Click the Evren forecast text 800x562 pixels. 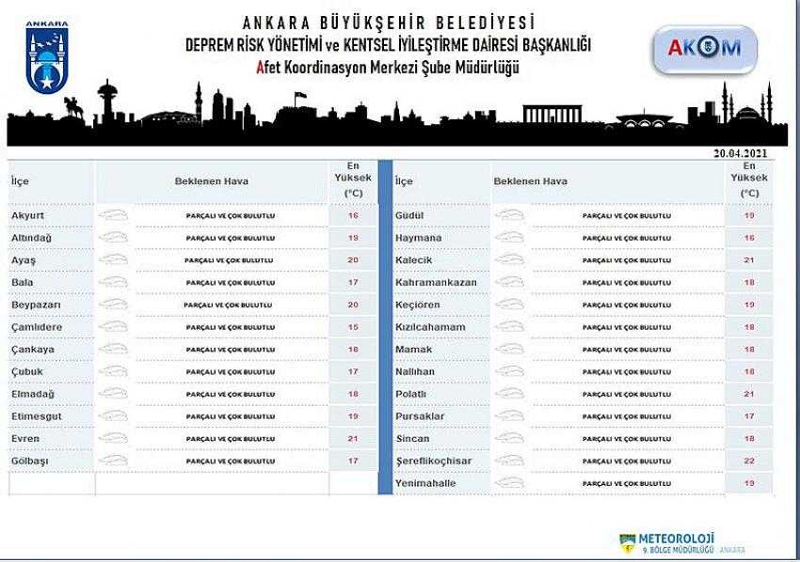coord(230,439)
